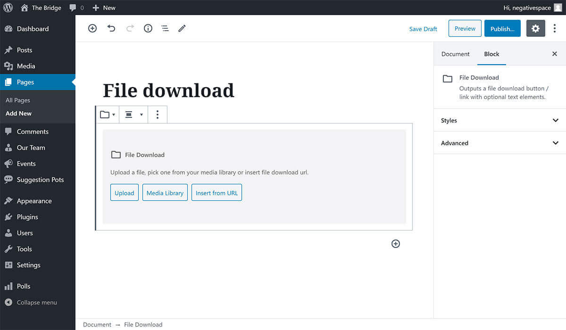Expand the Styles panel

tap(499, 120)
